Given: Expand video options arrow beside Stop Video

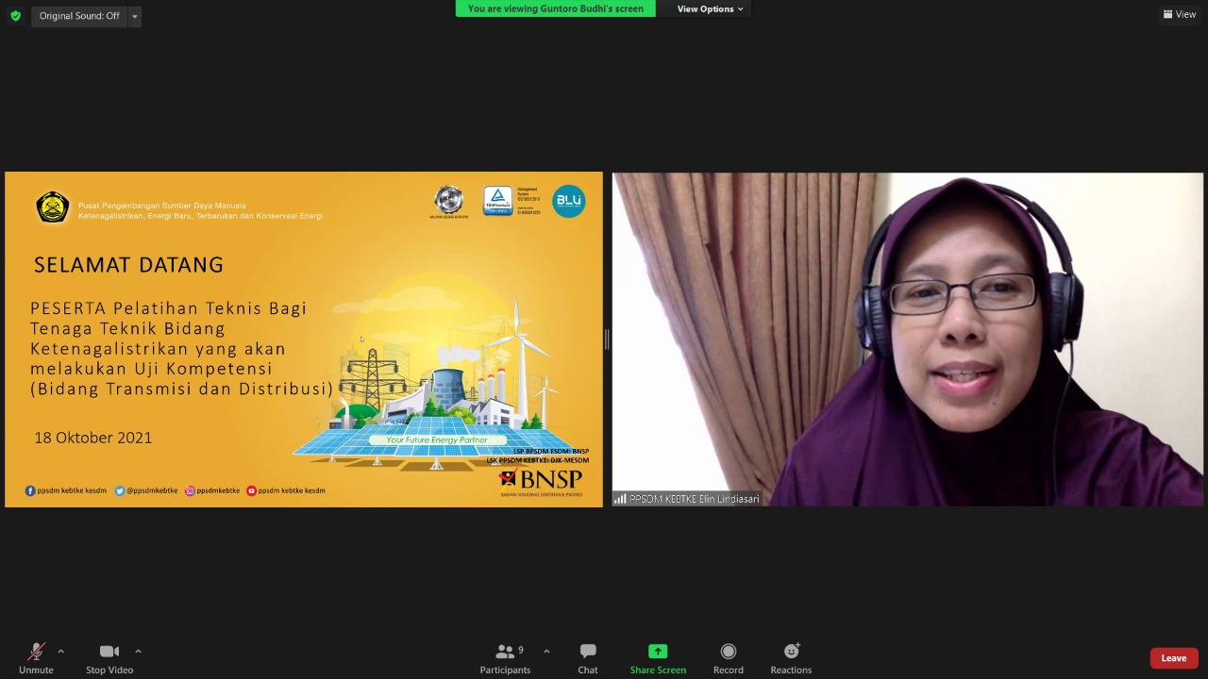Looking at the screenshot, I should (138, 651).
